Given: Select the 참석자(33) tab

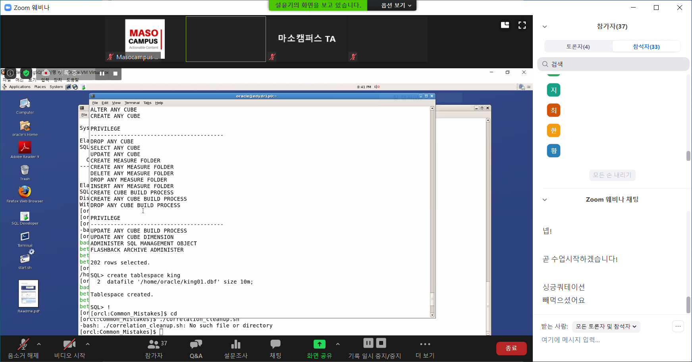Looking at the screenshot, I should point(646,46).
